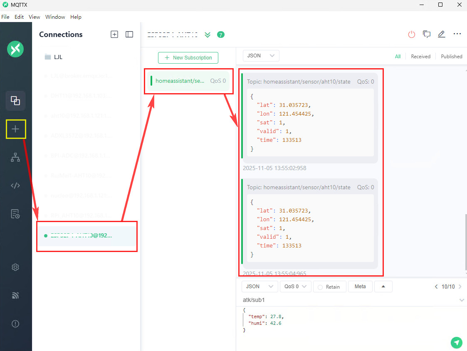The height and width of the screenshot is (351, 467).
Task: Open the three-dot more options menu
Action: (x=457, y=34)
